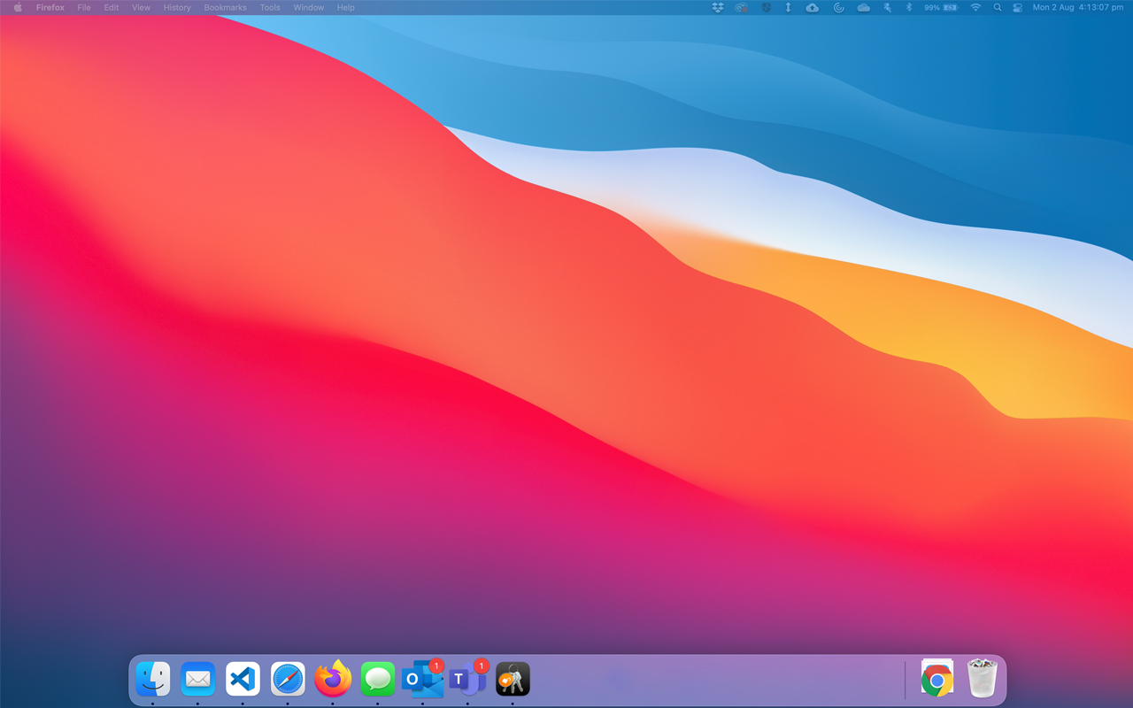This screenshot has height=708, width=1133.
Task: Open the Tools menu
Action: (270, 7)
